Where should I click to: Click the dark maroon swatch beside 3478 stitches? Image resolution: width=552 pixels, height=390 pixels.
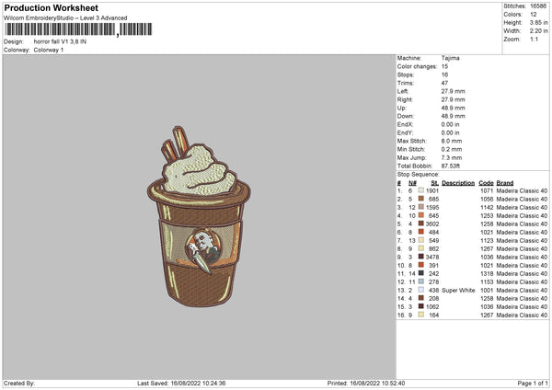click(x=421, y=257)
